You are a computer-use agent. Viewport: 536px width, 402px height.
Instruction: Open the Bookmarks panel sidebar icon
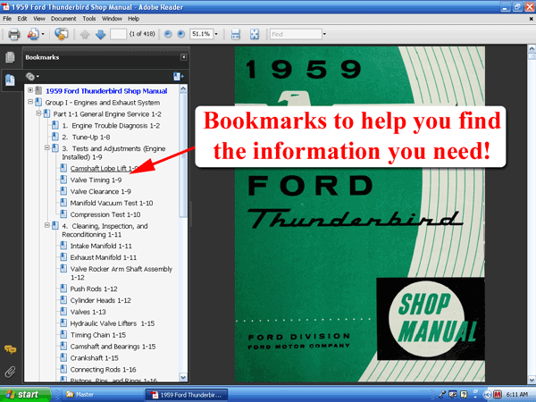click(x=10, y=80)
